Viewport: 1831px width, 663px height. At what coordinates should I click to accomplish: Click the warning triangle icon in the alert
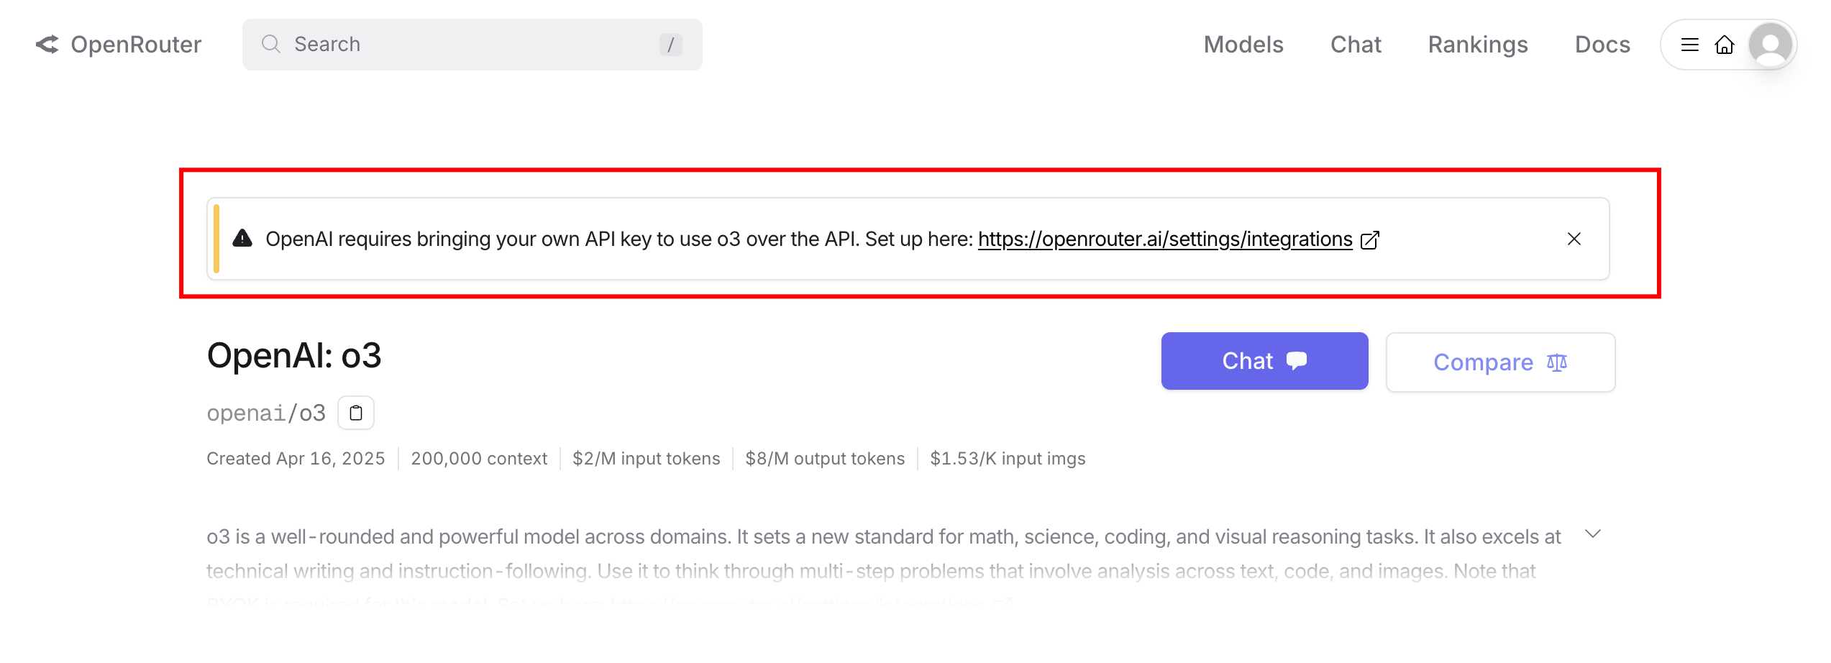coord(242,238)
